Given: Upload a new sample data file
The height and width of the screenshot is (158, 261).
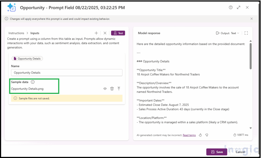Looking at the screenshot, I should (119, 89).
